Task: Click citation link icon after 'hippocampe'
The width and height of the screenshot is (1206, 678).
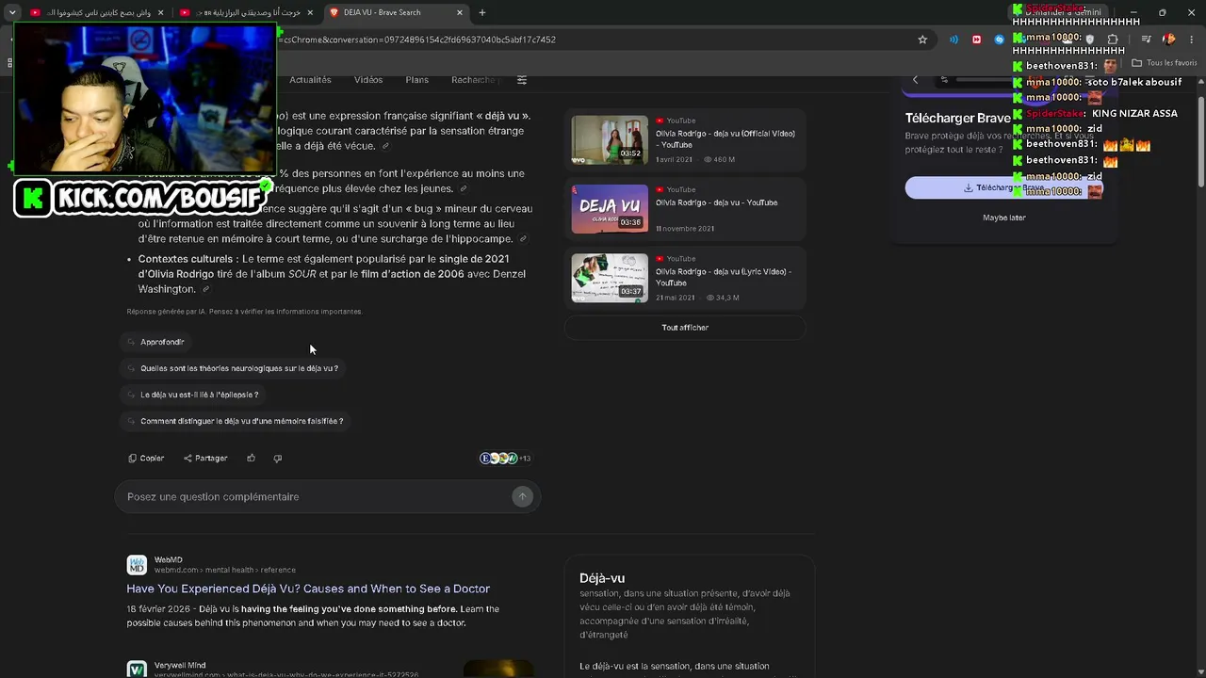Action: [523, 239]
